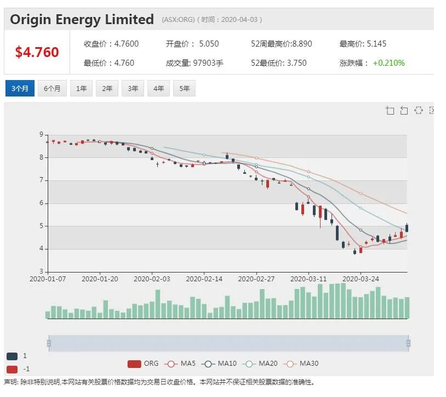Click the middle of the data zoom range bar

coord(228,343)
